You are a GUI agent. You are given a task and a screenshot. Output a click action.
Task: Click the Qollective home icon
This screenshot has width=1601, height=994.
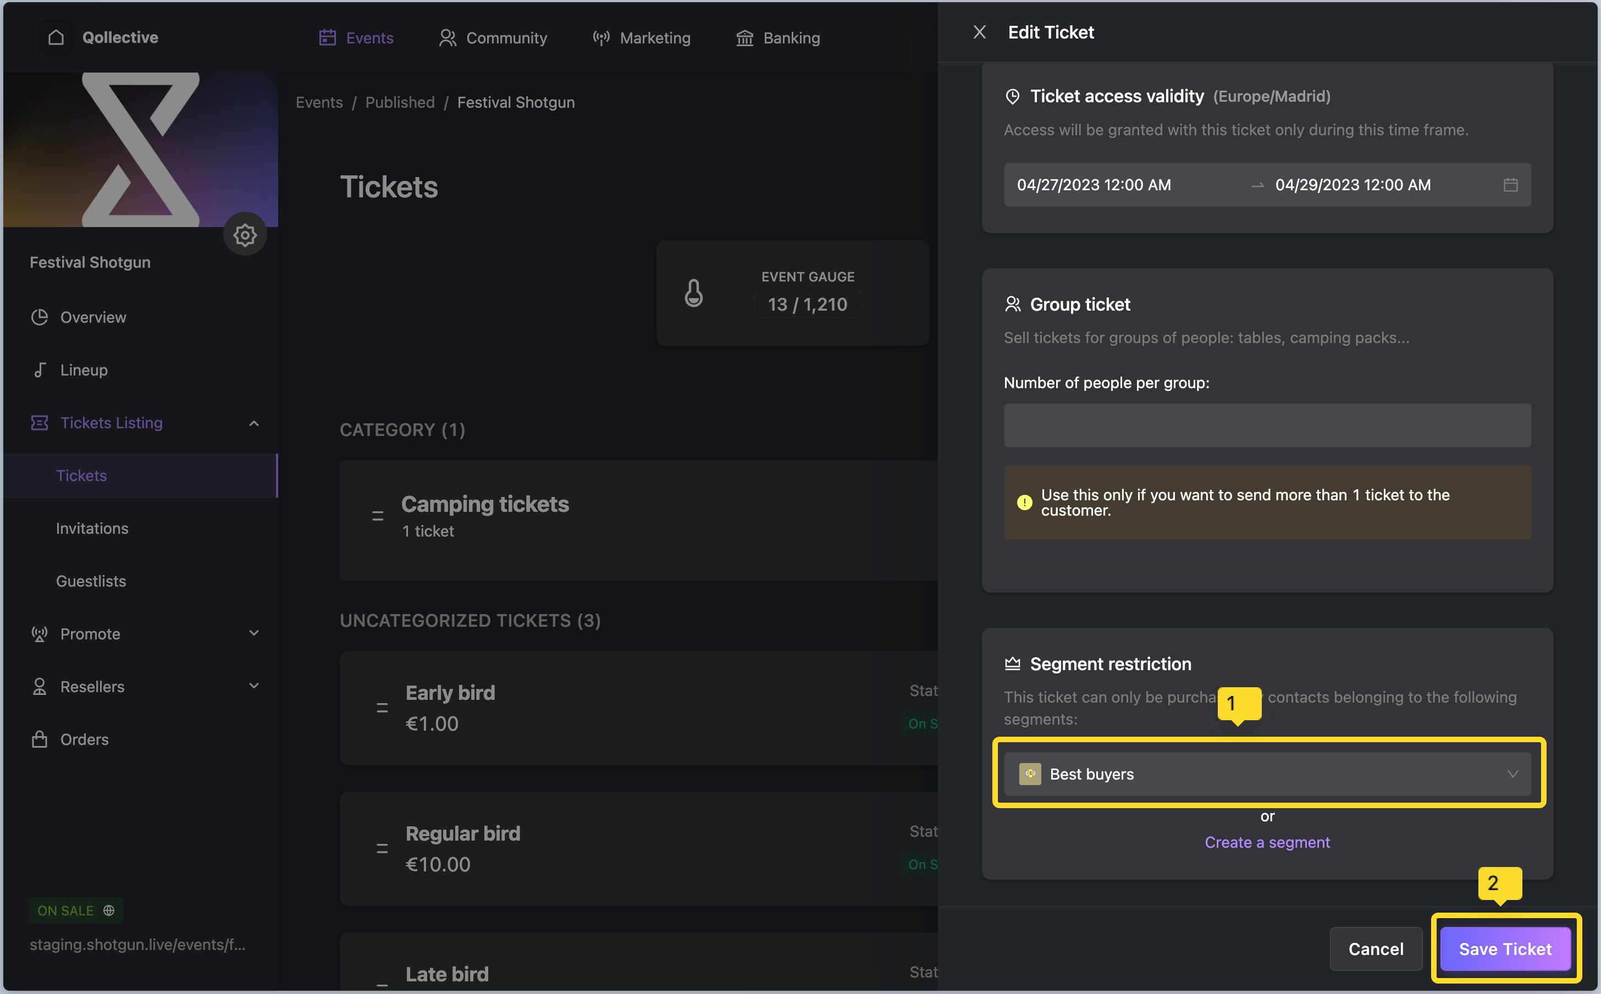[56, 37]
